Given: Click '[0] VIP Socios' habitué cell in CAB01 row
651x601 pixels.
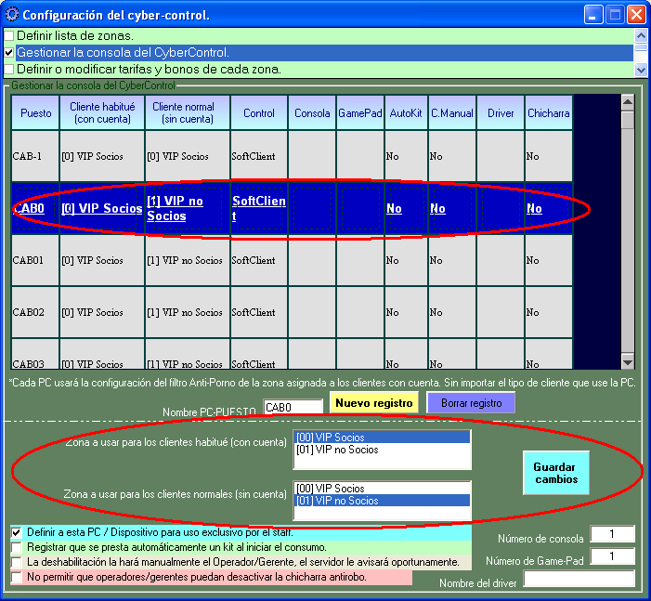Looking at the screenshot, I should click(x=102, y=260).
